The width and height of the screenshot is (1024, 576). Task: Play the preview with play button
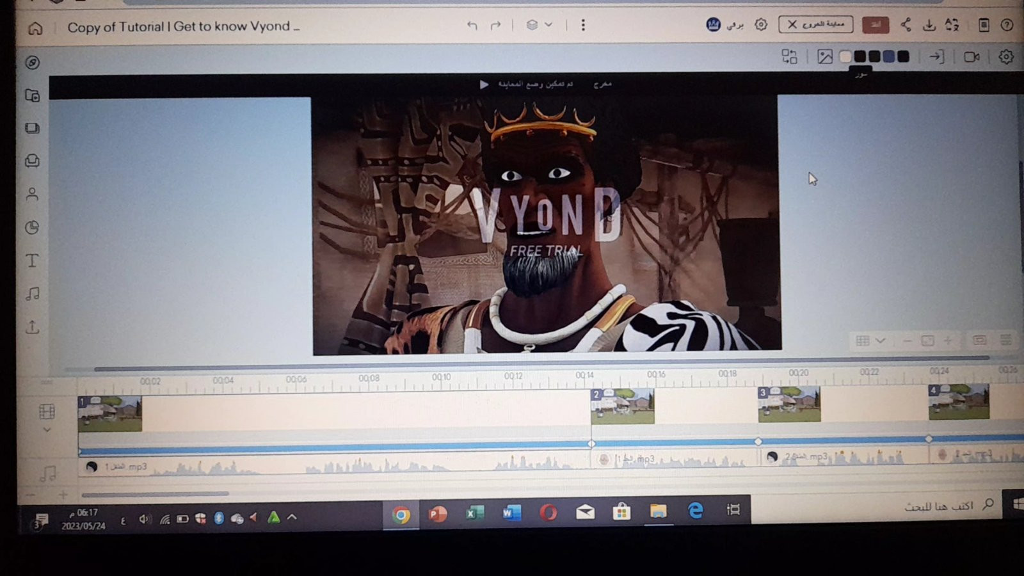484,84
